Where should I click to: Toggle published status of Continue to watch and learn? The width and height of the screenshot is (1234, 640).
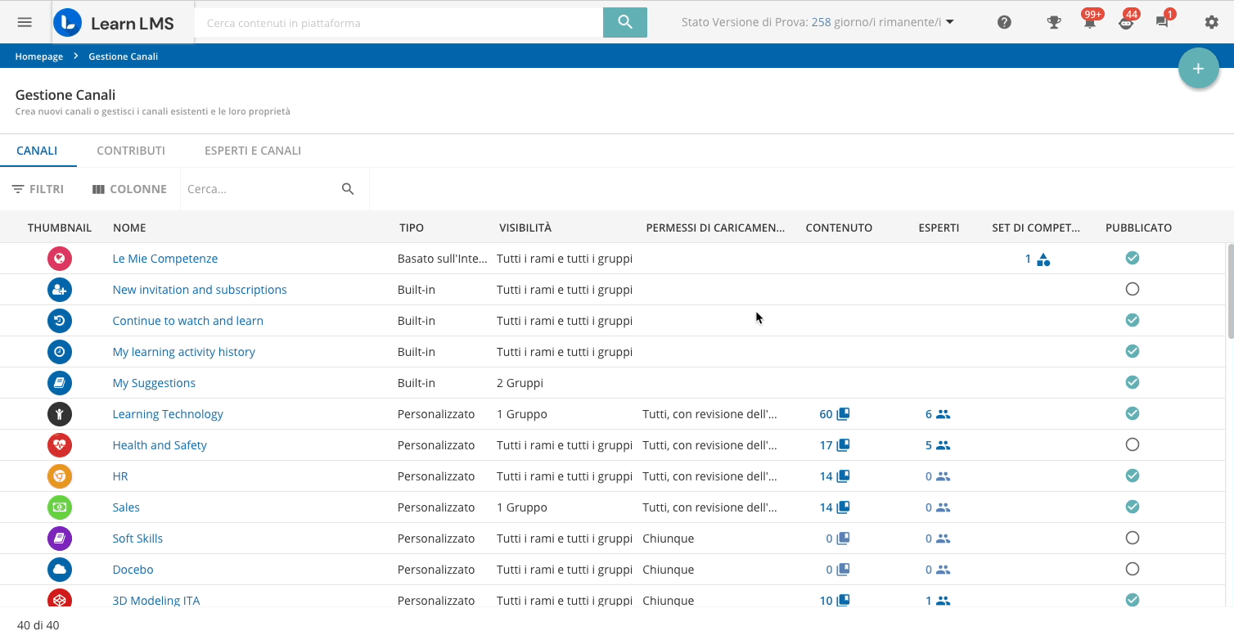click(x=1133, y=320)
